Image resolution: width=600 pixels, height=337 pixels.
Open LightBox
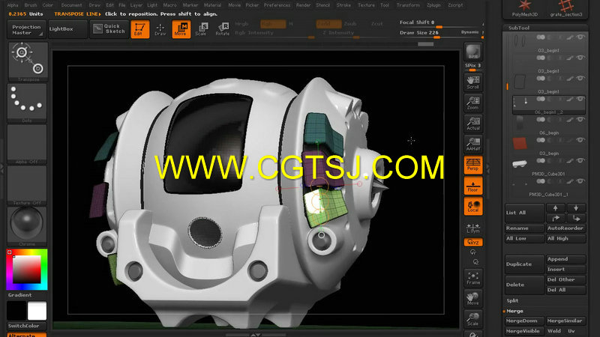[x=67, y=29]
